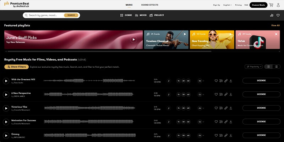Go to the Pricing page
This screenshot has height=142, width=284.
coord(238,5)
